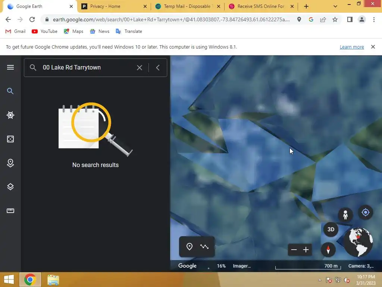Click Learn more about Chrome updates

pyautogui.click(x=352, y=47)
